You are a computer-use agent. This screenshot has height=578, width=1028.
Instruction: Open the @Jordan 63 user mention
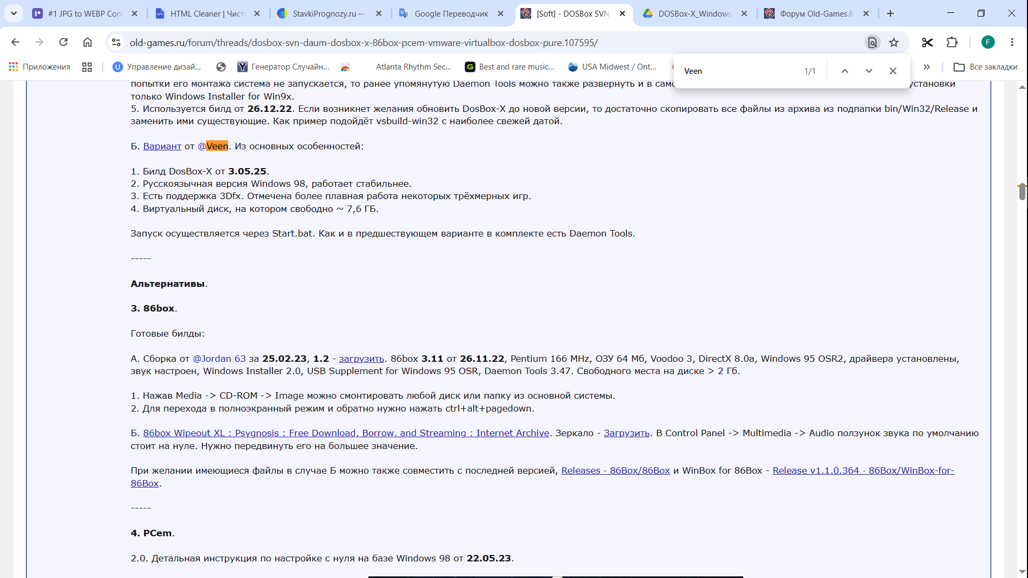(x=219, y=359)
